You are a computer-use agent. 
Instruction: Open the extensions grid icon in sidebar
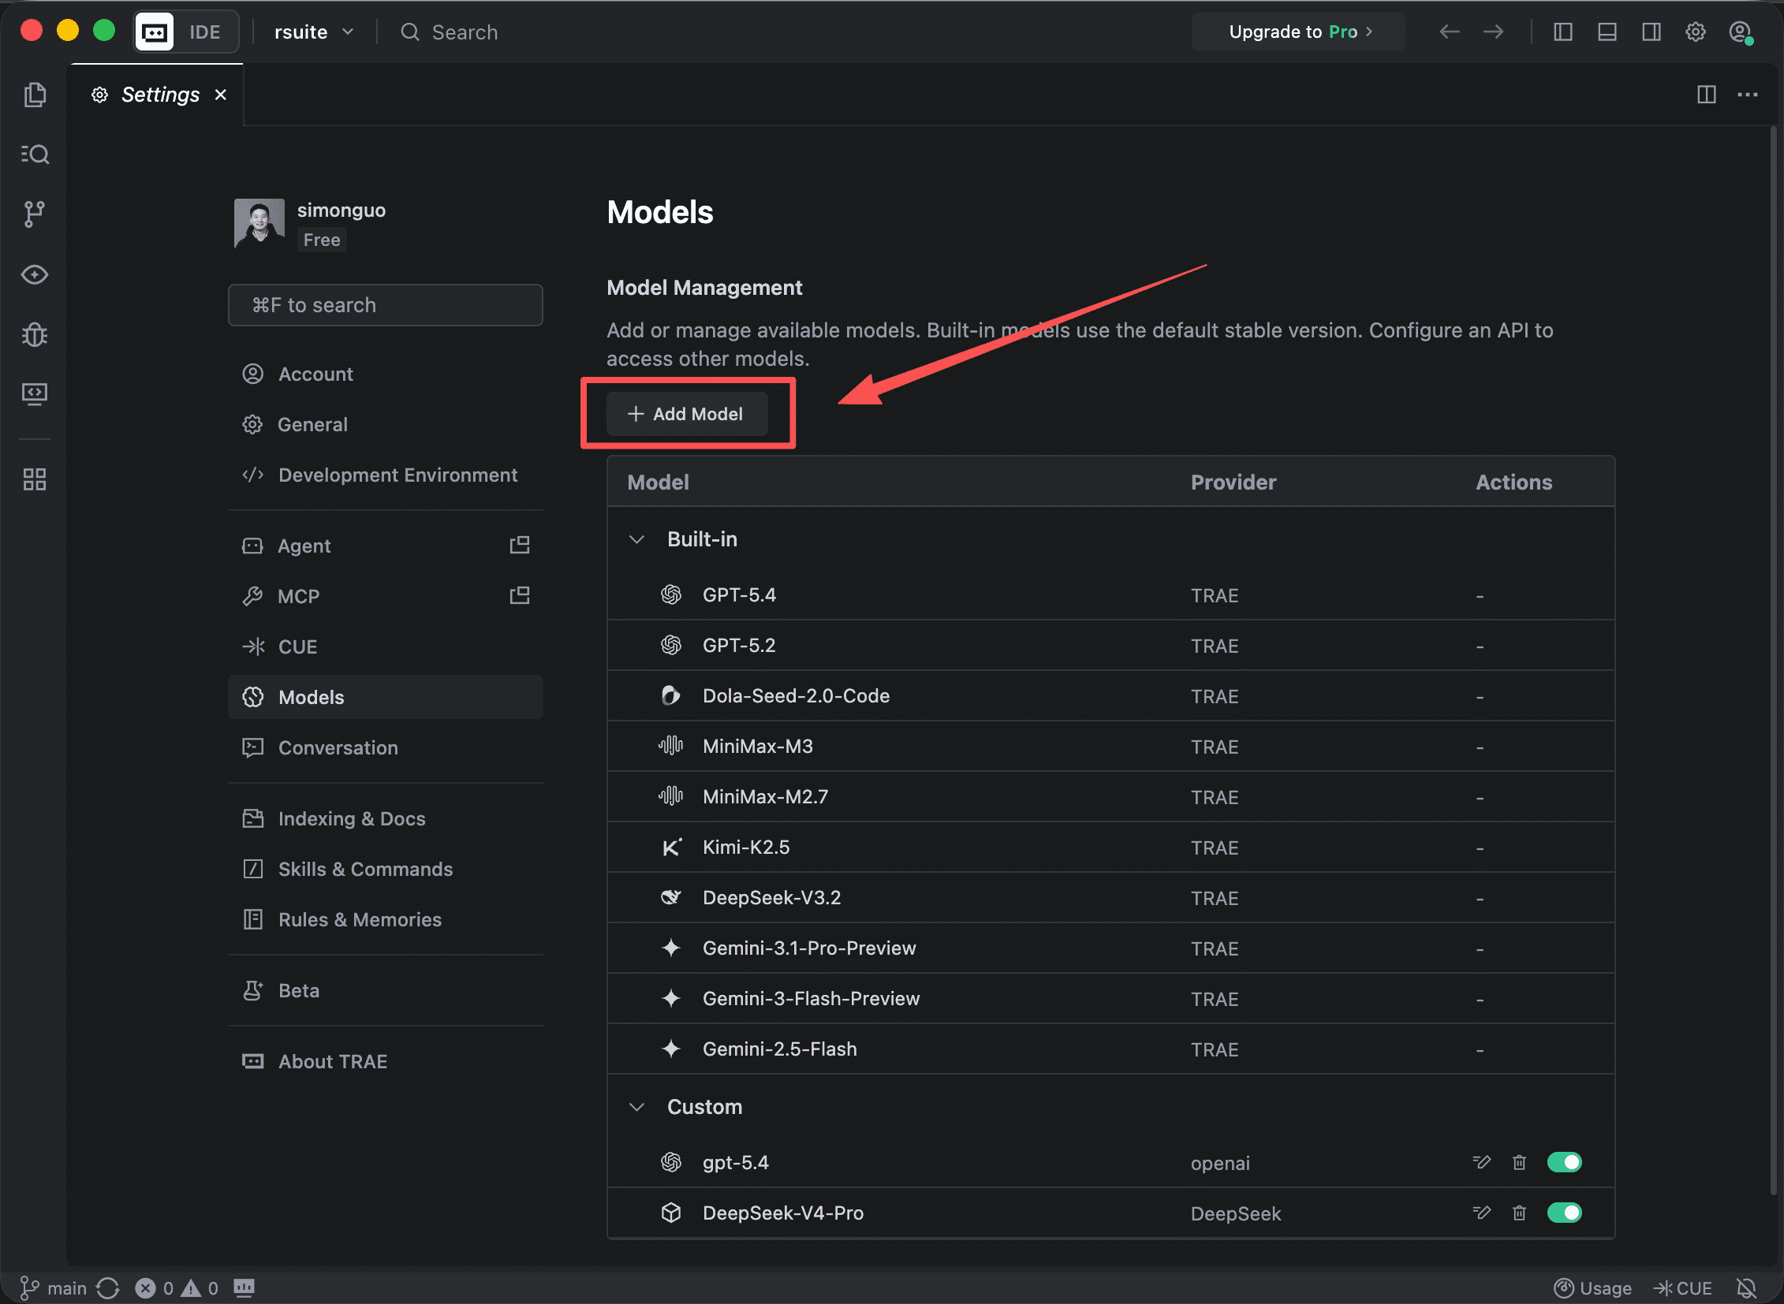[35, 479]
